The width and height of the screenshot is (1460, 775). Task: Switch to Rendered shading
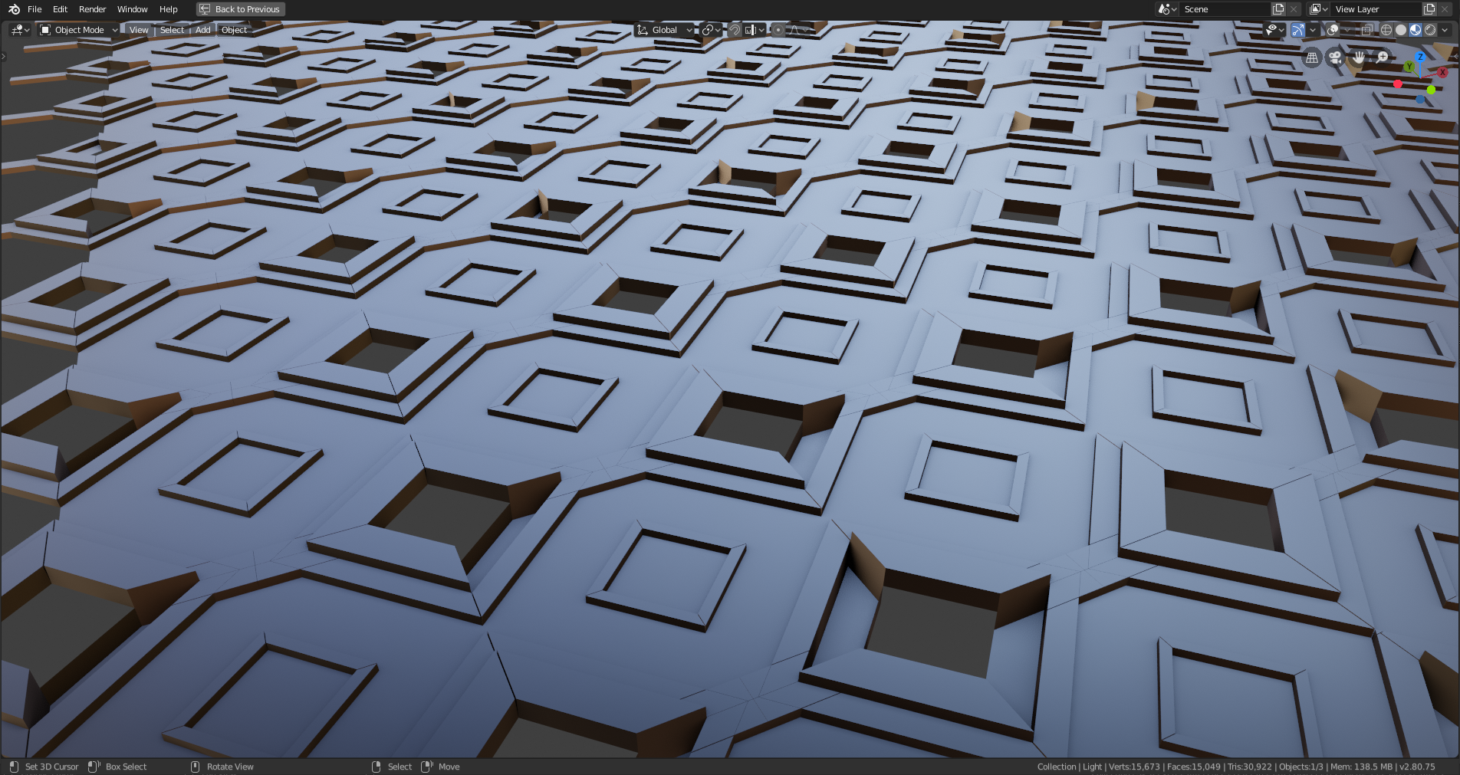[1430, 30]
